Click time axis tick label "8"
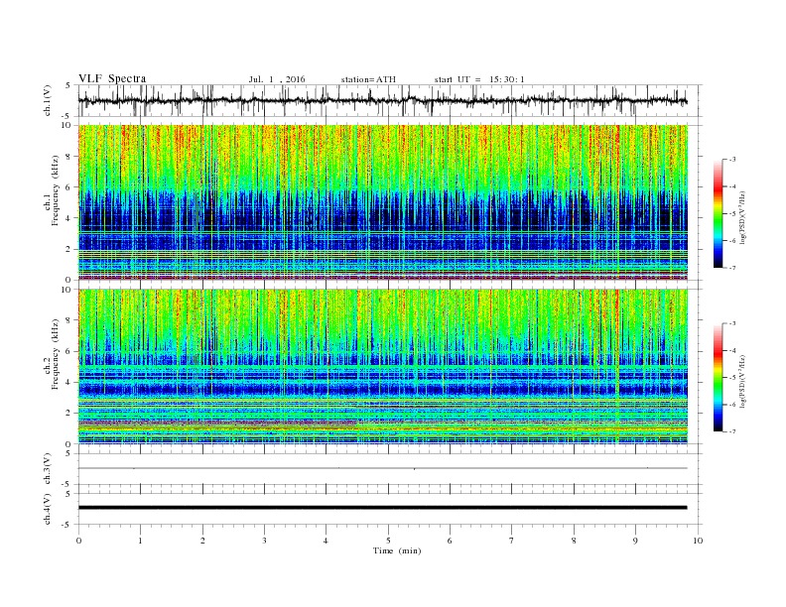This screenshot has width=786, height=607. pyautogui.click(x=574, y=541)
